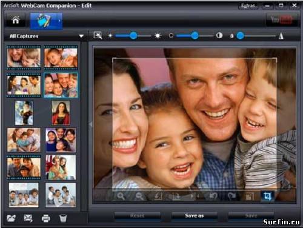
Task: Collapse the thumbnail panel with arrow
Action: point(91,124)
